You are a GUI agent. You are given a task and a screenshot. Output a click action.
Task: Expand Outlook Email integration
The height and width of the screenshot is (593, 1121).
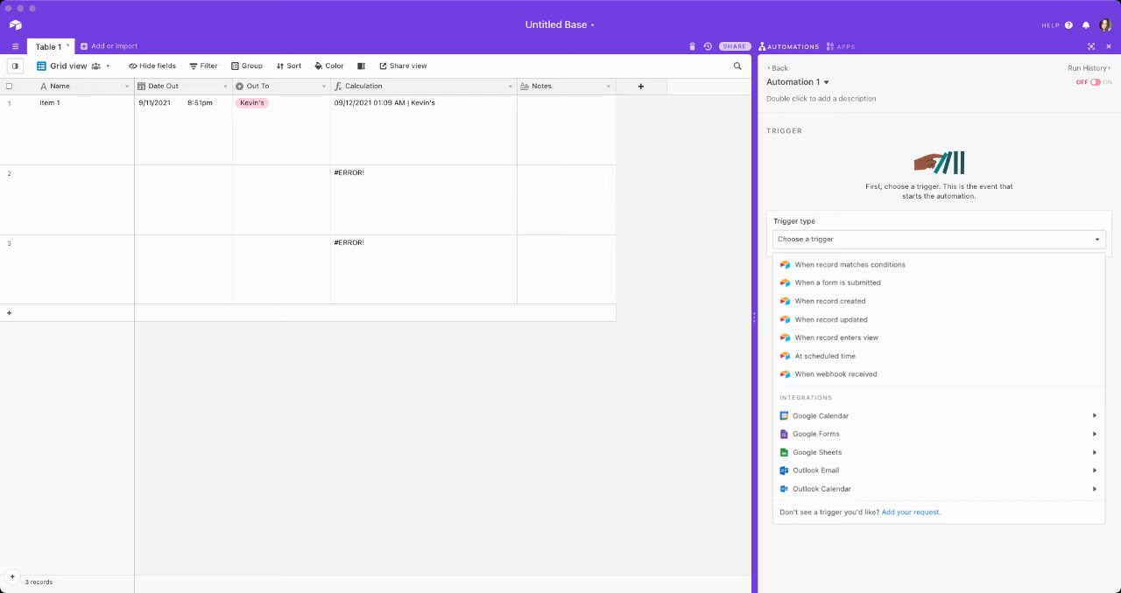pyautogui.click(x=938, y=471)
